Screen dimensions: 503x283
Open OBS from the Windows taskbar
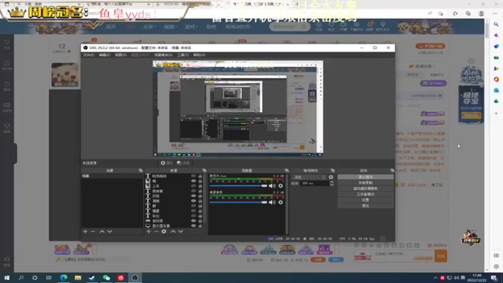(x=135, y=277)
